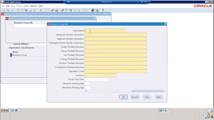Image resolution: width=214 pixels, height=120 pixels.
Task: Click the OK button
Action: point(123,97)
